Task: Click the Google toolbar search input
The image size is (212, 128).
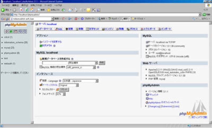Action: point(31,19)
